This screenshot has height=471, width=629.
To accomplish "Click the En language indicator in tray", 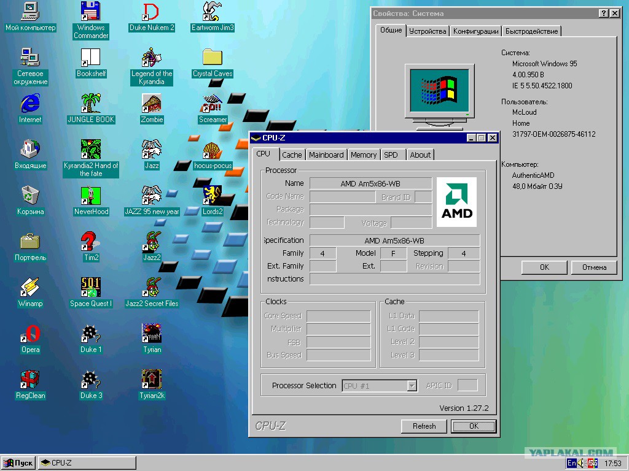I will pyautogui.click(x=572, y=463).
